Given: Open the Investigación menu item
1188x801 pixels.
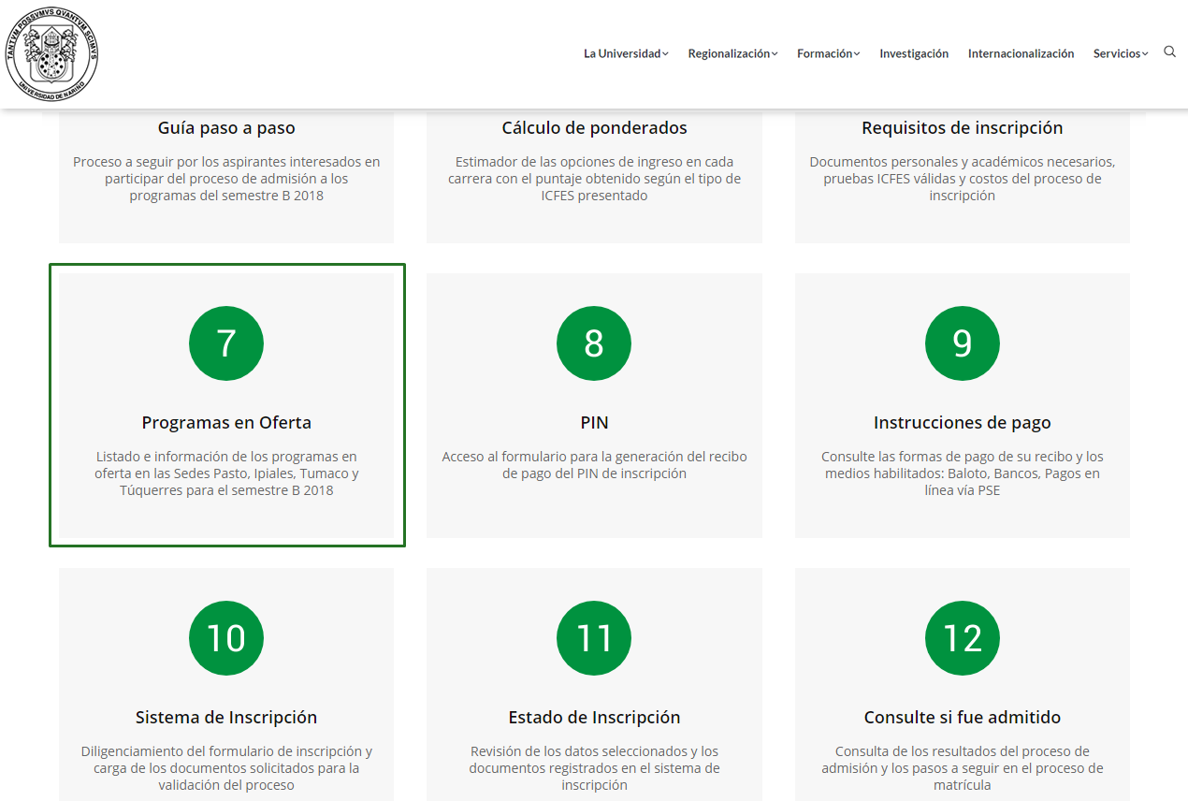Looking at the screenshot, I should click(914, 53).
